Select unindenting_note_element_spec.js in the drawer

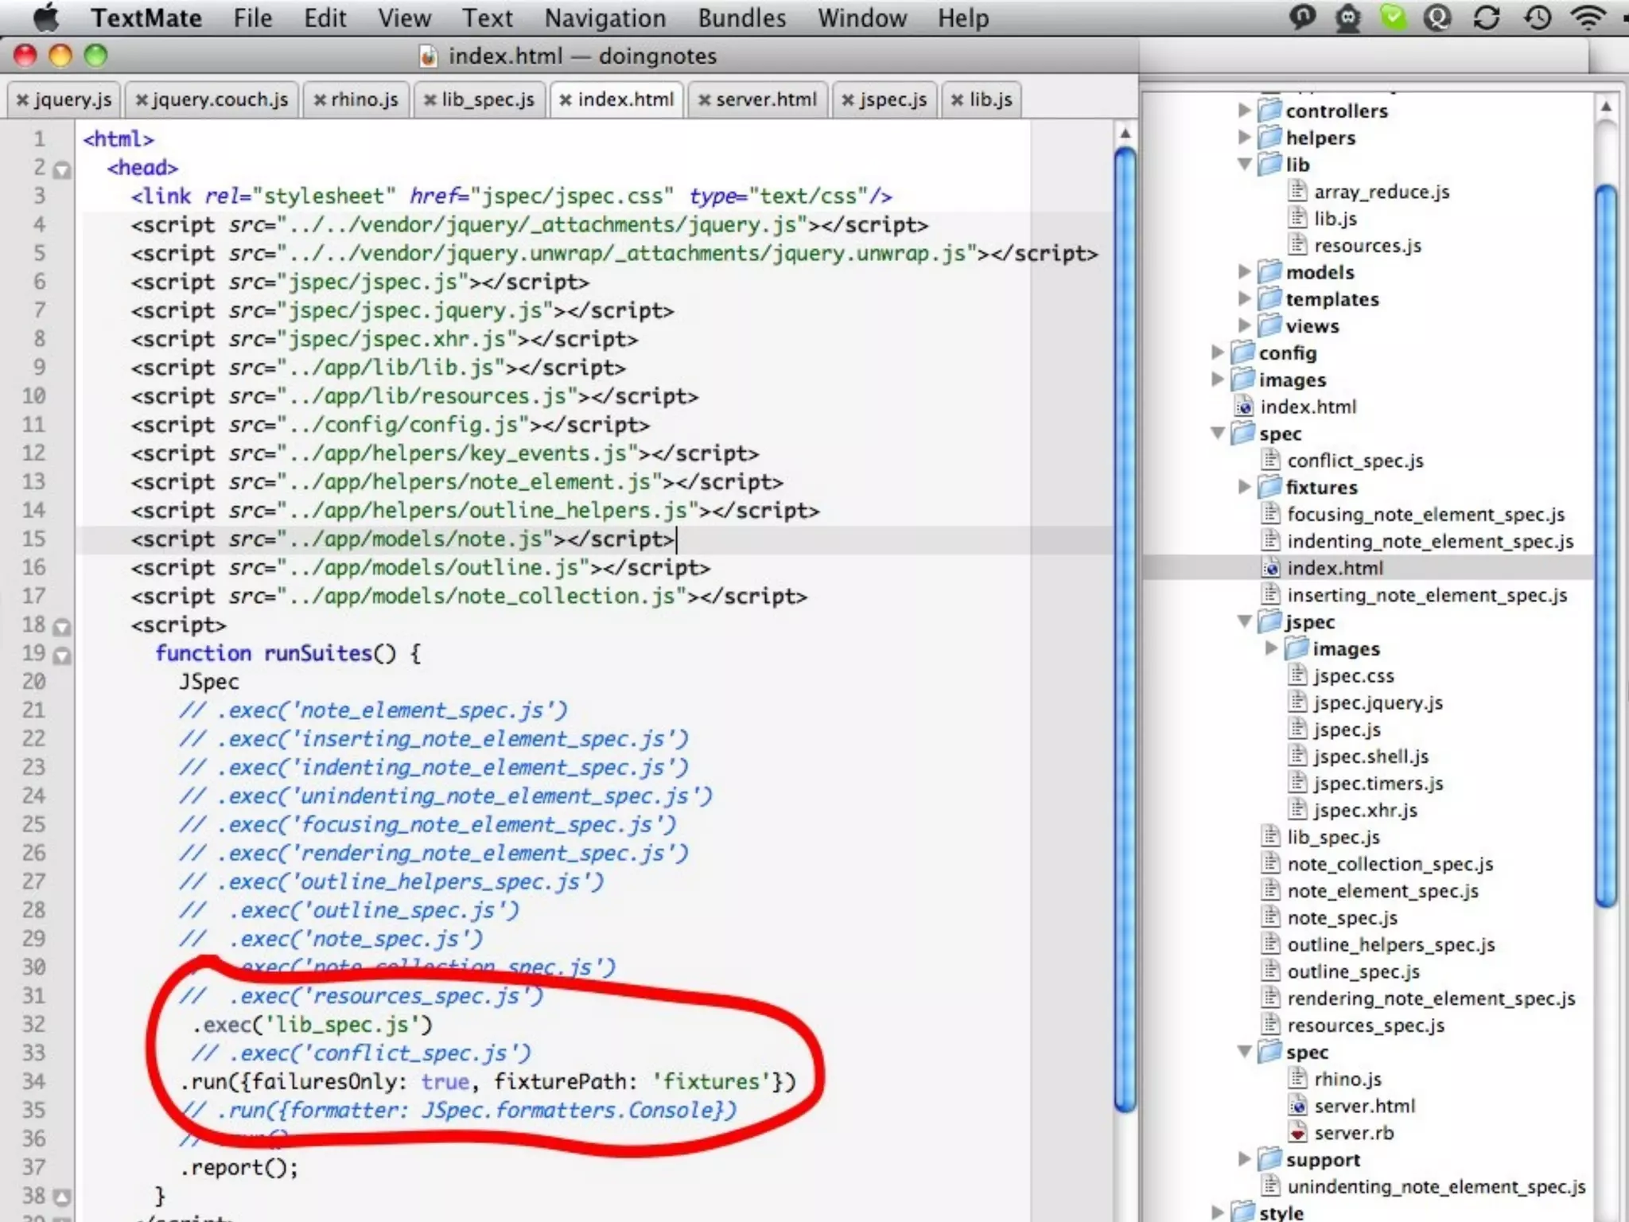coord(1437,1186)
